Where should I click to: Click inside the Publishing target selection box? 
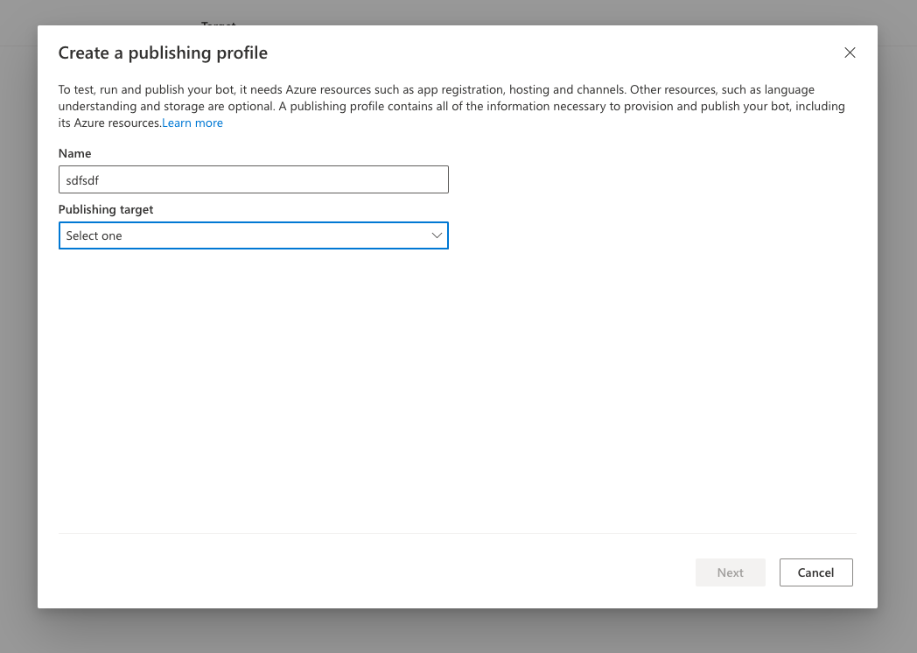253,235
